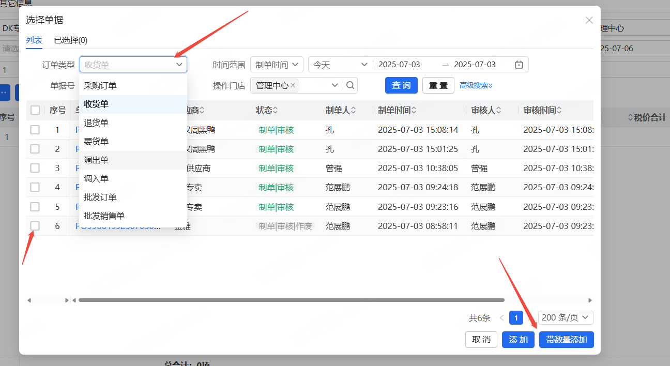Go to previous page arrow in pagination
The width and height of the screenshot is (670, 366).
[x=501, y=318]
